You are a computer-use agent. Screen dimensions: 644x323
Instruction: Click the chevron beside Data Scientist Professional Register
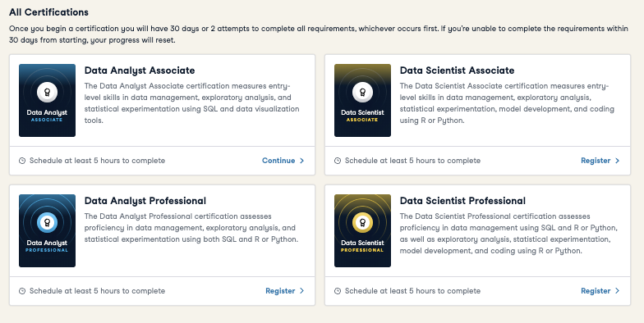coord(618,291)
